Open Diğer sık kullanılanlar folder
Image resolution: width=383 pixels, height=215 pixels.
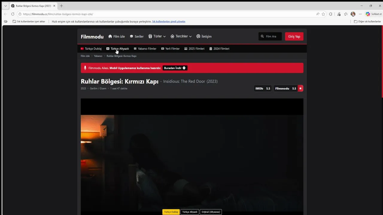click(367, 21)
